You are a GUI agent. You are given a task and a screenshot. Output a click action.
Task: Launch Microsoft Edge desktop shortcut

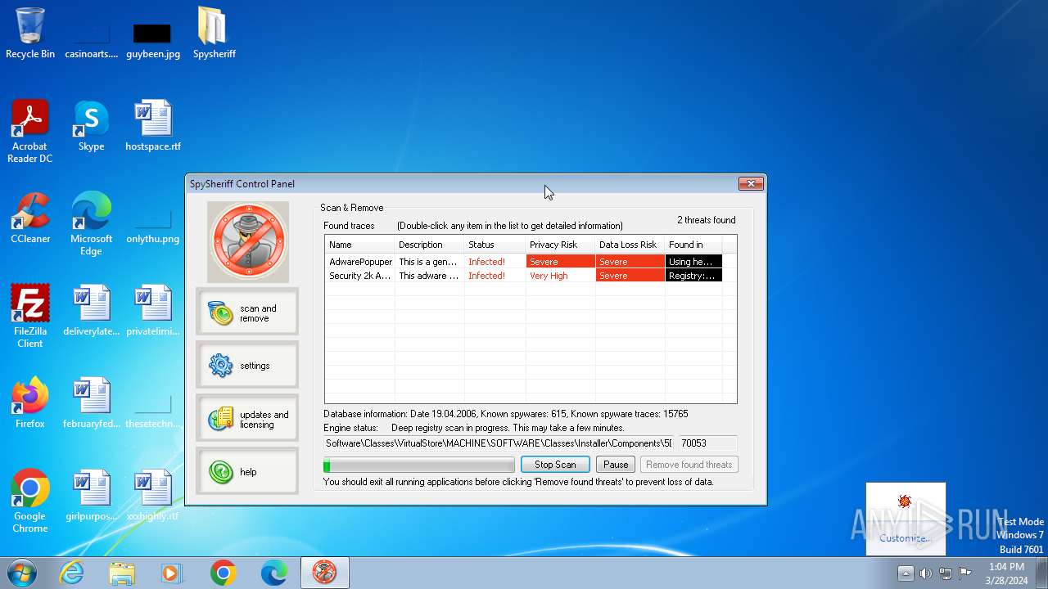[92, 223]
